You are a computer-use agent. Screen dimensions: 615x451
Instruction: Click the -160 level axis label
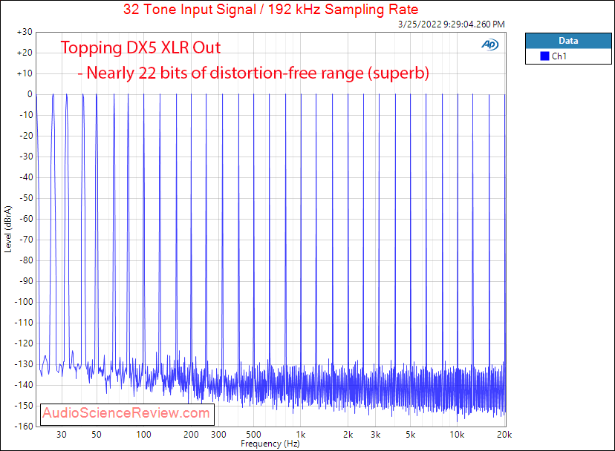(24, 427)
